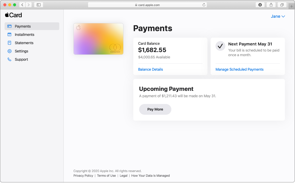Toggle the Safari sidebar button
Image resolution: width=295 pixels, height=183 pixels.
point(39,5)
